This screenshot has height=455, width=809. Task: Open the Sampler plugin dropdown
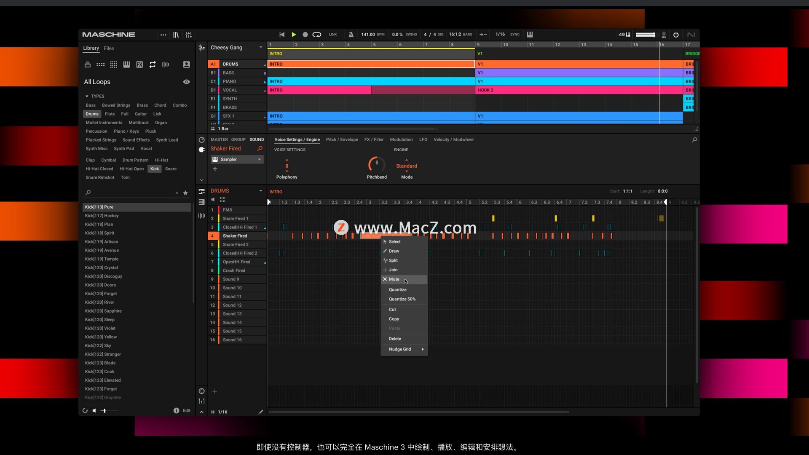(237, 160)
